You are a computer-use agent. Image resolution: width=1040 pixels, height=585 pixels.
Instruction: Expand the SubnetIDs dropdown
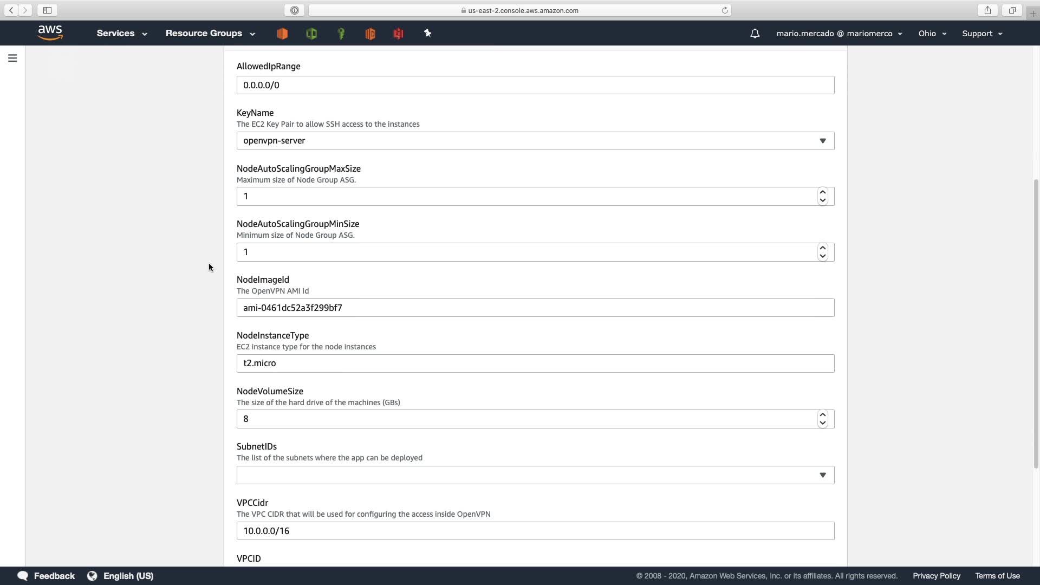point(535,475)
